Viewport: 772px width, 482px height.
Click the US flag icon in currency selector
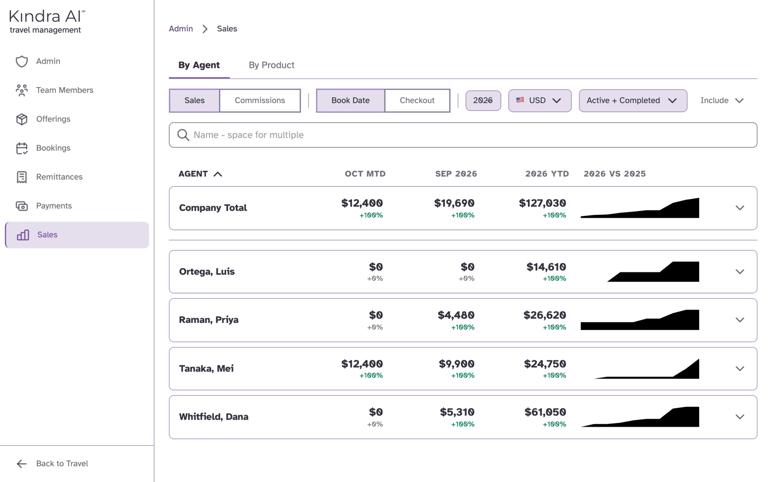coord(520,100)
